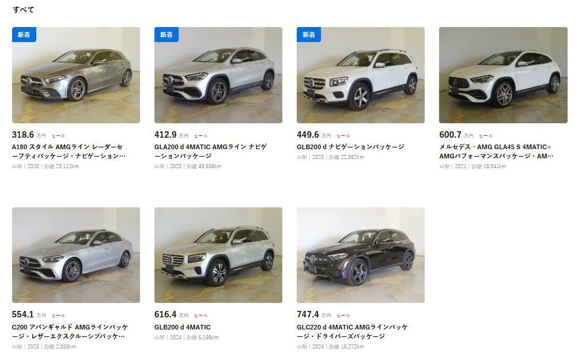The height and width of the screenshot is (364, 582).
Task: Open the white GLB200 d car photo
Action: (x=360, y=75)
